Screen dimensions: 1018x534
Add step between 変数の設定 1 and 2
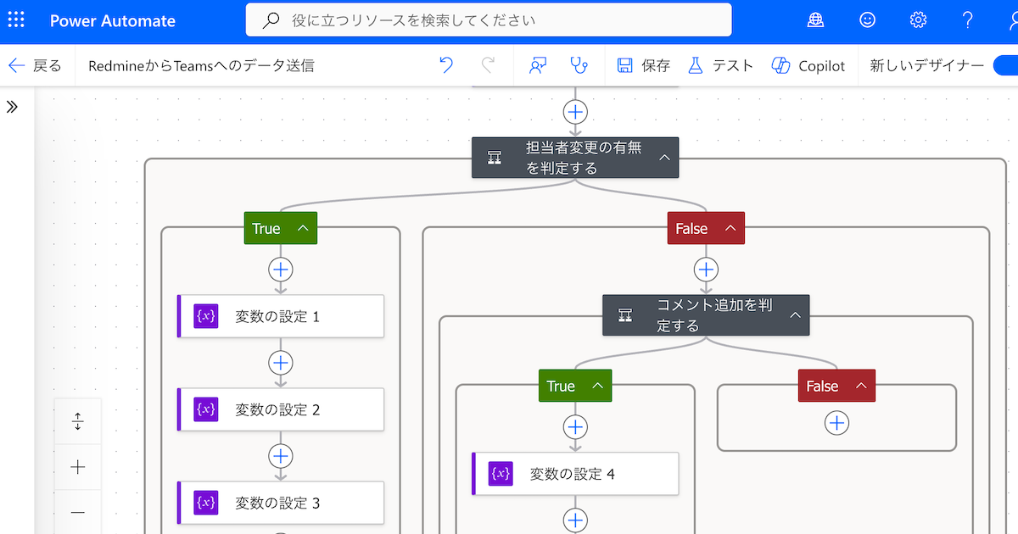coord(280,363)
